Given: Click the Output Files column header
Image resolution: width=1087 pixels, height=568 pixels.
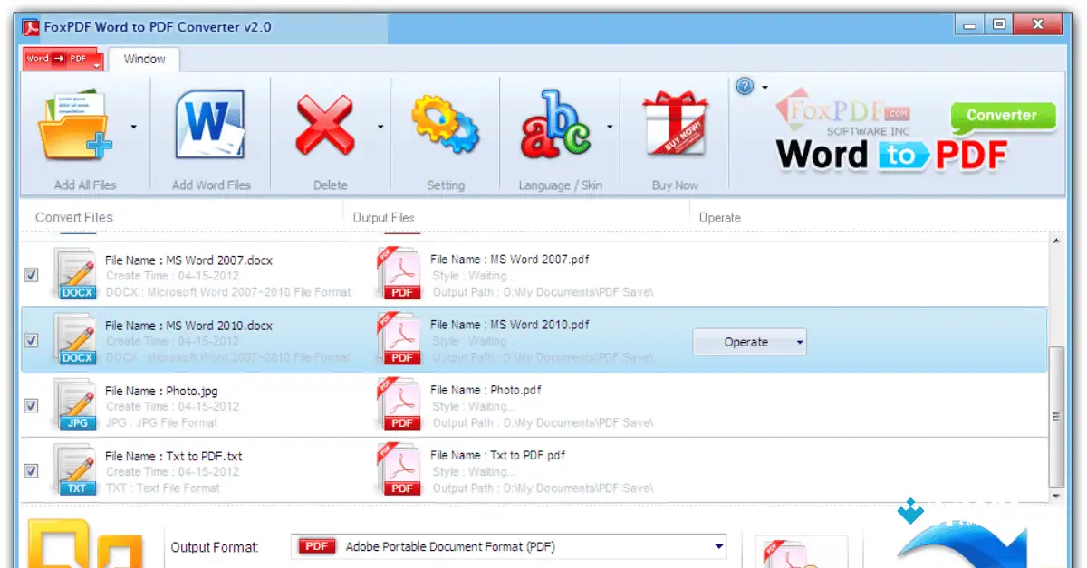Looking at the screenshot, I should 384,217.
